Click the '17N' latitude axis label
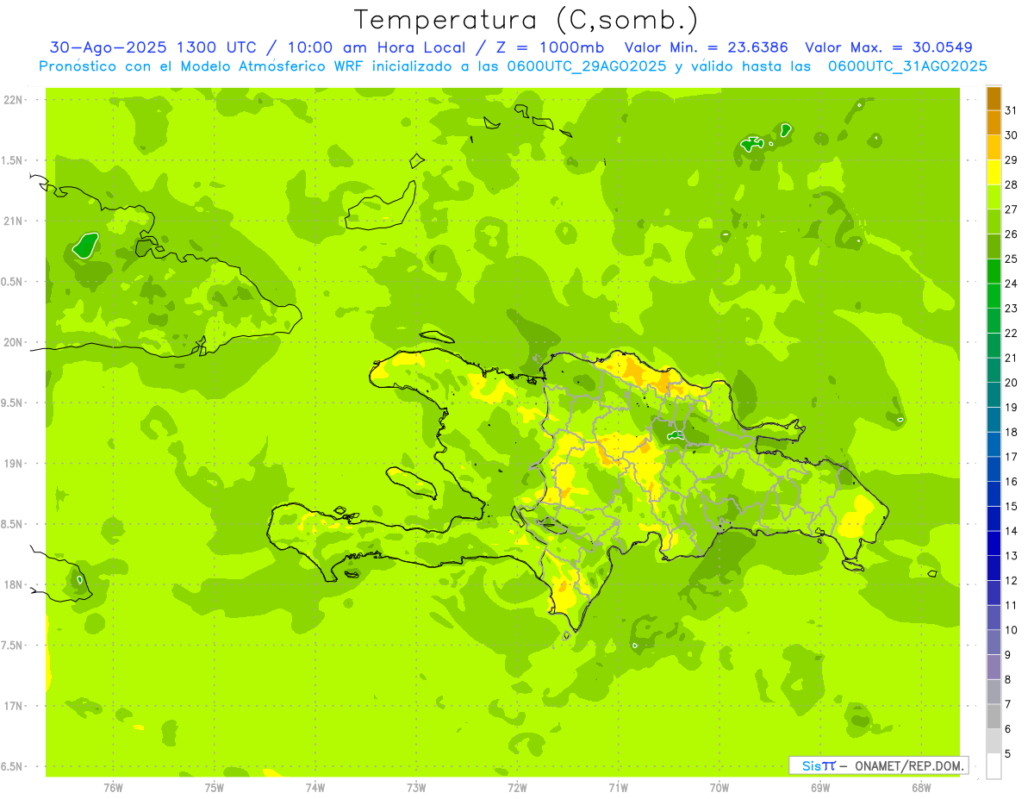 (15, 706)
